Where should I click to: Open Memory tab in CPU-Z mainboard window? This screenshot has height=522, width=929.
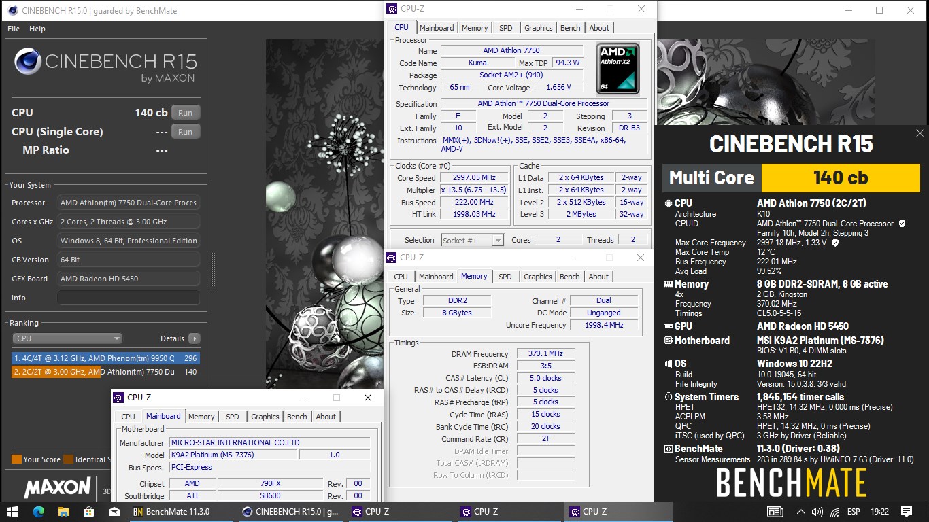point(201,417)
